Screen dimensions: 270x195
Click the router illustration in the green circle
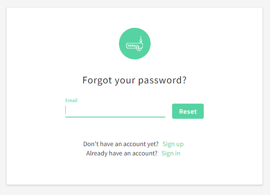135,45
